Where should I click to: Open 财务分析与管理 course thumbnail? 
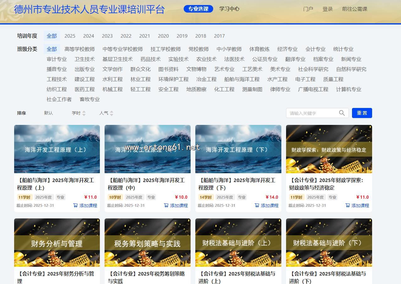[x=57, y=243]
